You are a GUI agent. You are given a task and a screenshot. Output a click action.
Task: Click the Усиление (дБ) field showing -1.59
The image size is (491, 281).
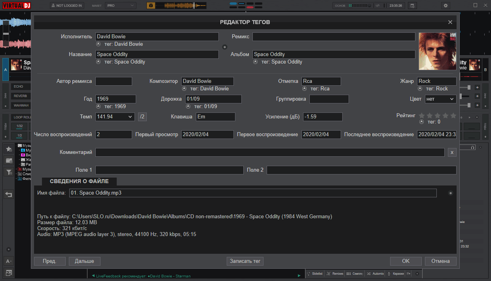tap(322, 117)
